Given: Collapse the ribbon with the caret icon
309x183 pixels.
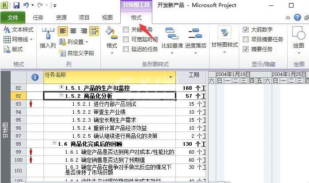Looking at the screenshot, I should point(288,18).
